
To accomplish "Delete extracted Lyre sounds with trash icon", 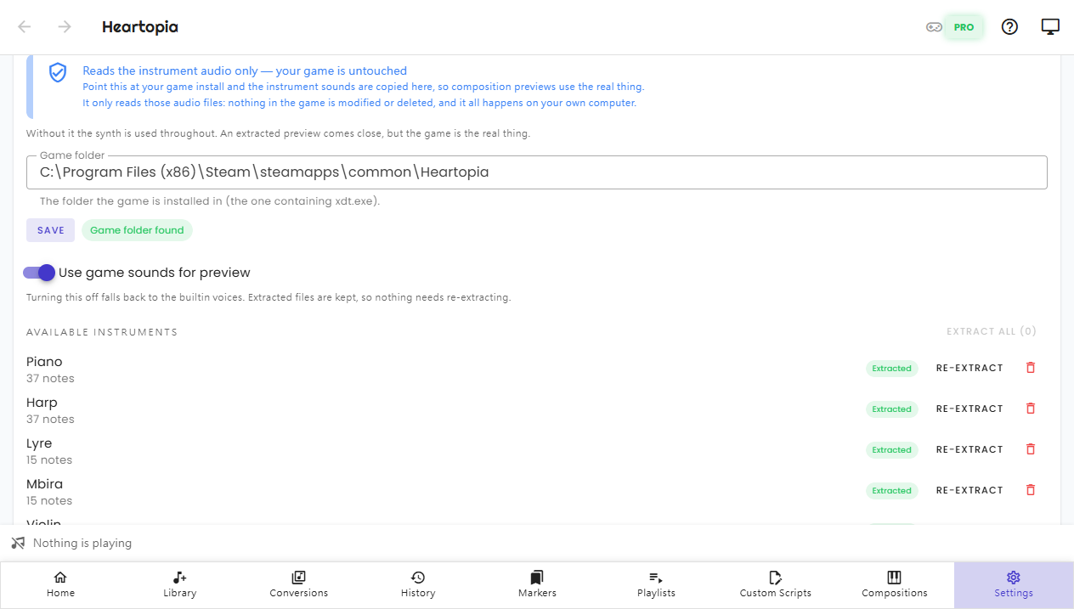I will pyautogui.click(x=1031, y=449).
